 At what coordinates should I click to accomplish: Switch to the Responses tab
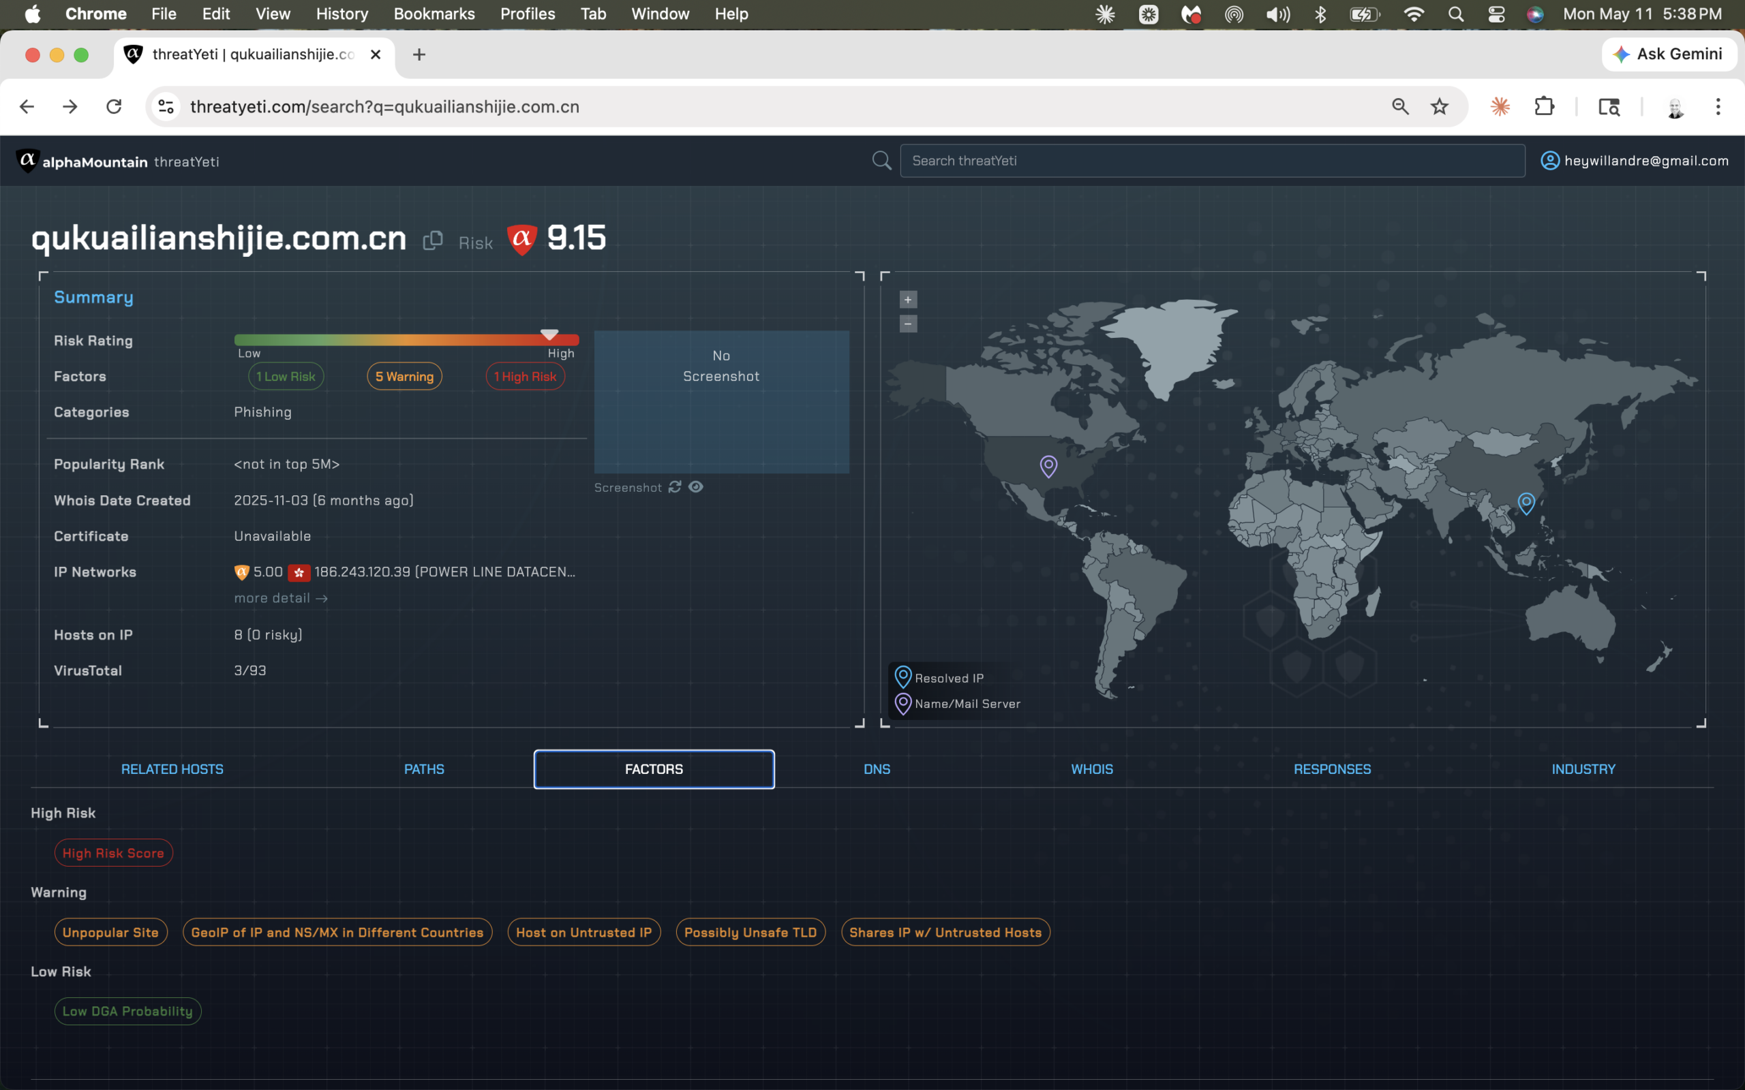coord(1332,769)
